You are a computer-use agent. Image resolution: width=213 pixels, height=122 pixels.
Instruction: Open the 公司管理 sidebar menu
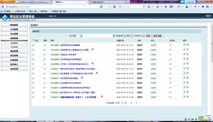[14, 29]
